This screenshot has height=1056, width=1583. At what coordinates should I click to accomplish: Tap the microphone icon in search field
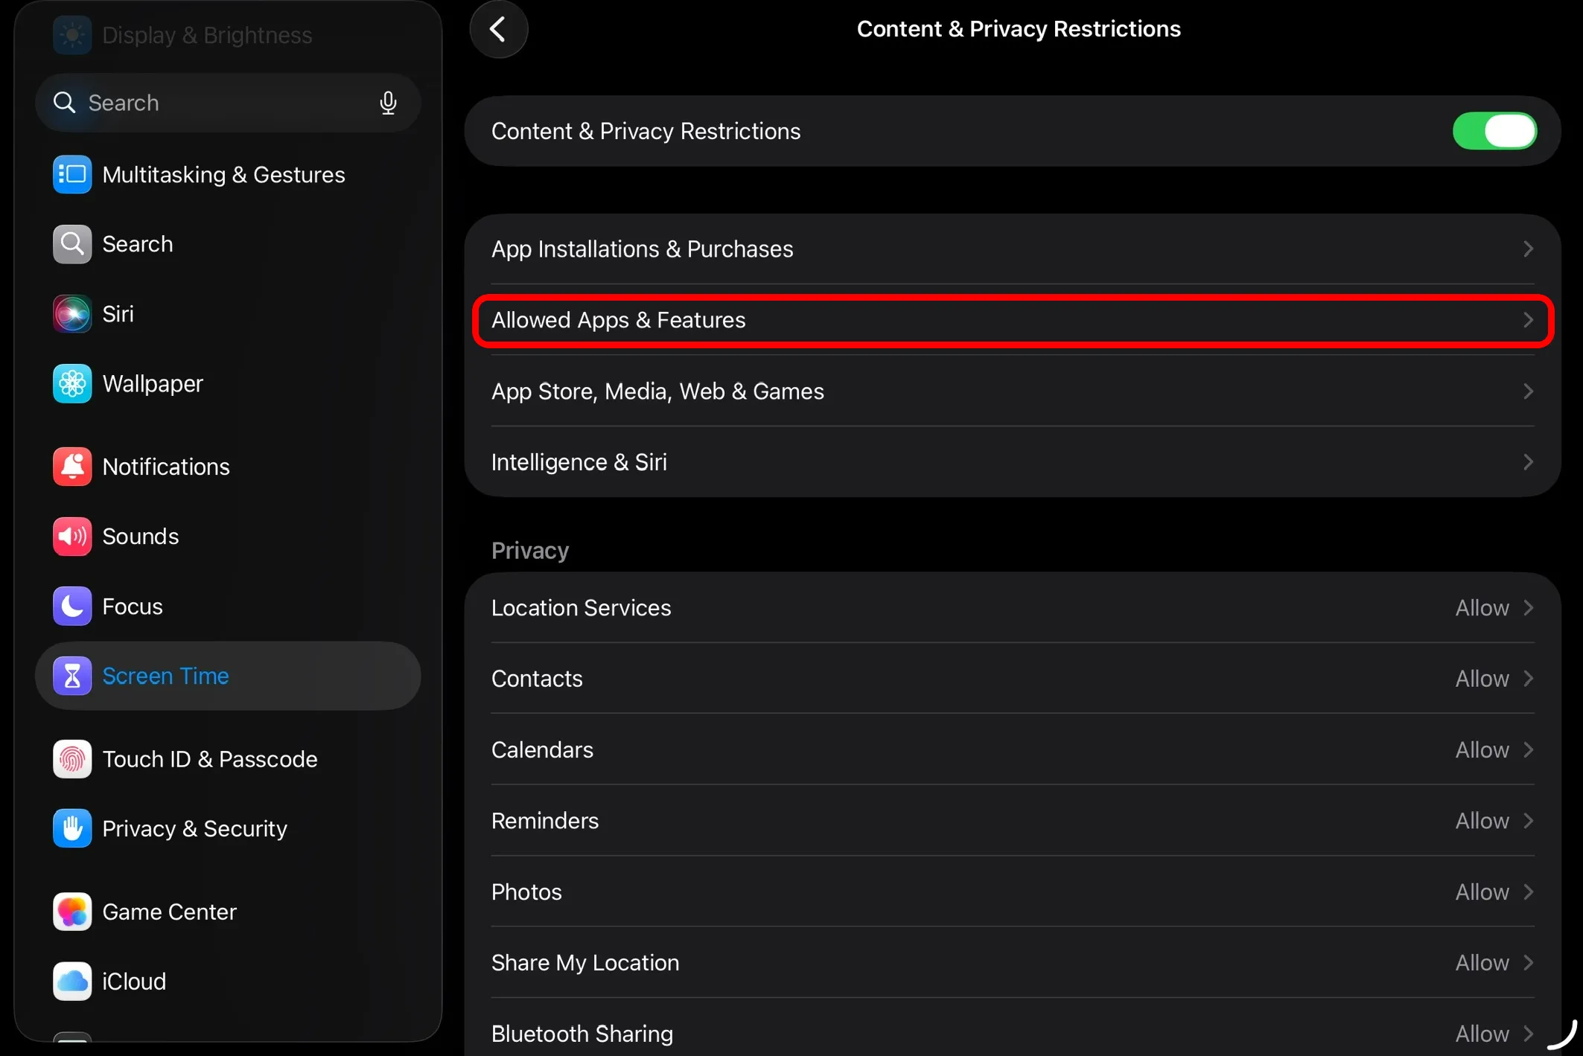(x=388, y=103)
